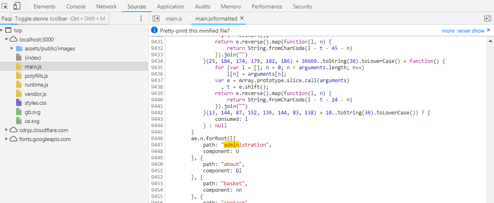This screenshot has height=203, width=494.
Task: Expand the fonts.googleapis.com node
Action: (x=6, y=139)
